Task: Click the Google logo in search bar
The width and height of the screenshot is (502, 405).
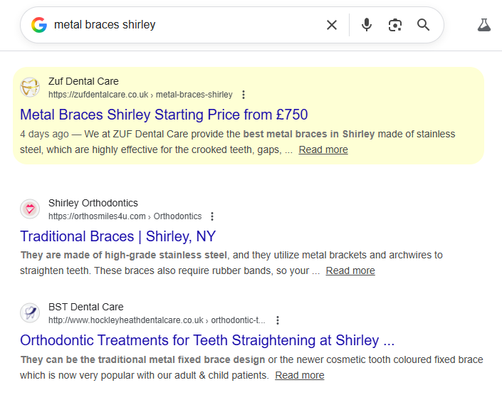Action: tap(39, 25)
